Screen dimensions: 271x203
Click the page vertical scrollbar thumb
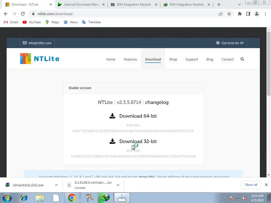[x=269, y=63]
